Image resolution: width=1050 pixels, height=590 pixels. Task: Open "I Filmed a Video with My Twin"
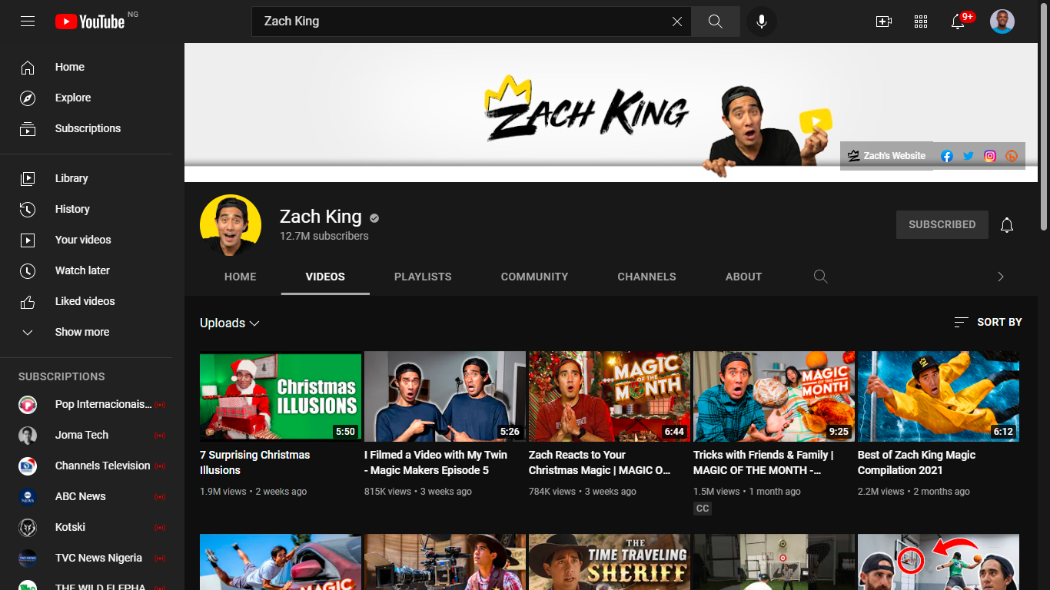436,462
